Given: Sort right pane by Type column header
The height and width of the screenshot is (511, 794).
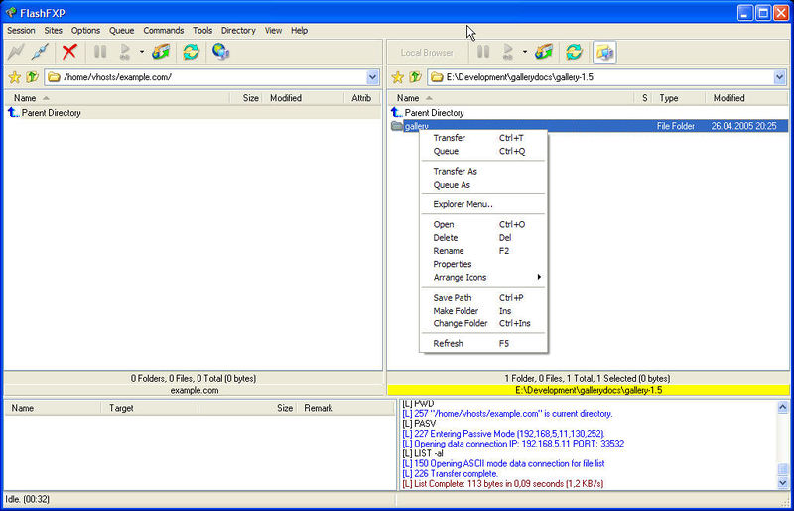Looking at the screenshot, I should coord(679,98).
